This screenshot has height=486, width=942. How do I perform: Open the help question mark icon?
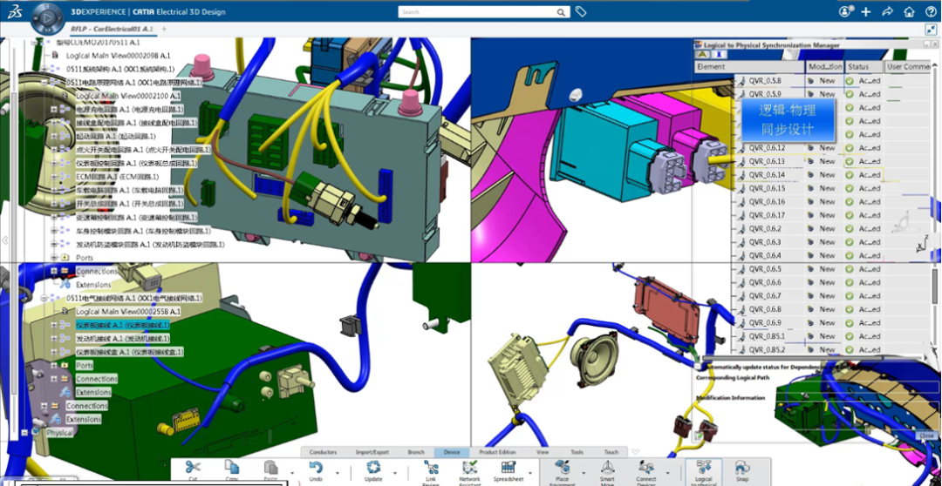tap(930, 11)
